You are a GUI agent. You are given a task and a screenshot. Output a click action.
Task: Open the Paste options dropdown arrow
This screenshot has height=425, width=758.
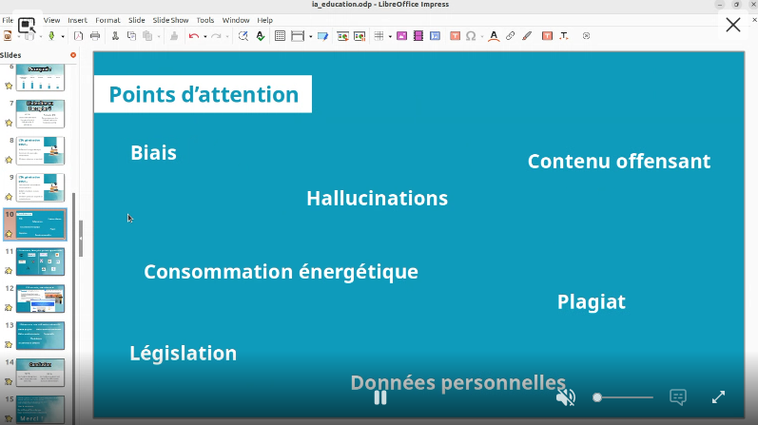(159, 36)
